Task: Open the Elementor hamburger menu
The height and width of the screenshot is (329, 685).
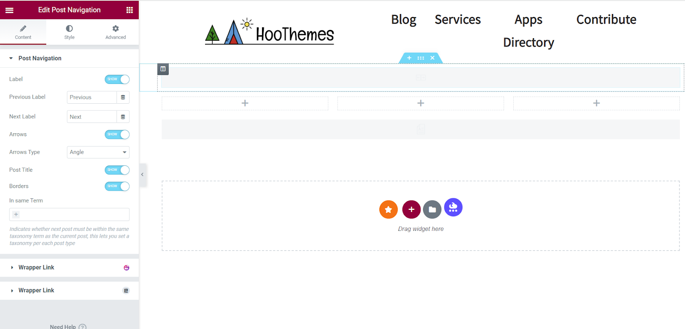Action: (x=9, y=10)
